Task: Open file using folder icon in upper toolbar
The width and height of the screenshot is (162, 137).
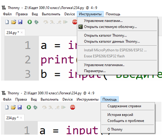Action: [x=14, y=22]
